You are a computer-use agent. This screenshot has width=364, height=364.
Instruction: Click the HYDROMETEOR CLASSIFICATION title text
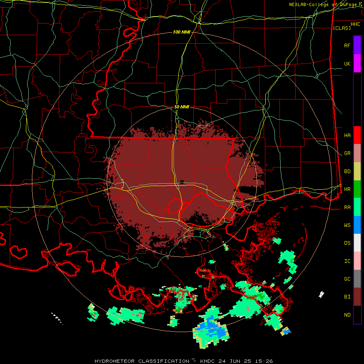pyautogui.click(x=142, y=361)
